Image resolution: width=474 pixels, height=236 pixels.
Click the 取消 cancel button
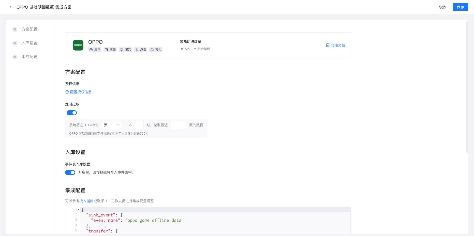coord(442,7)
